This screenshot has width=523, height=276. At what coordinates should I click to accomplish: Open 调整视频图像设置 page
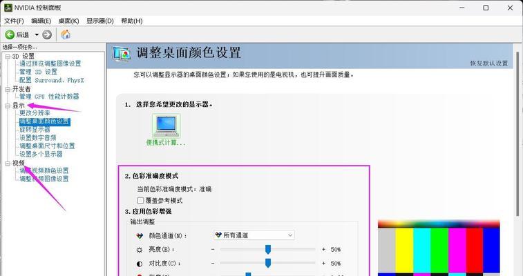[x=44, y=179]
